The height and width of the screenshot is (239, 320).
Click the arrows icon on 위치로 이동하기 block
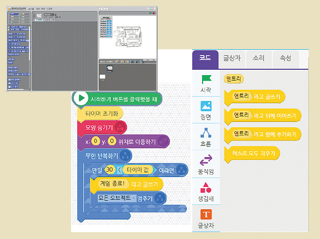[162, 141]
